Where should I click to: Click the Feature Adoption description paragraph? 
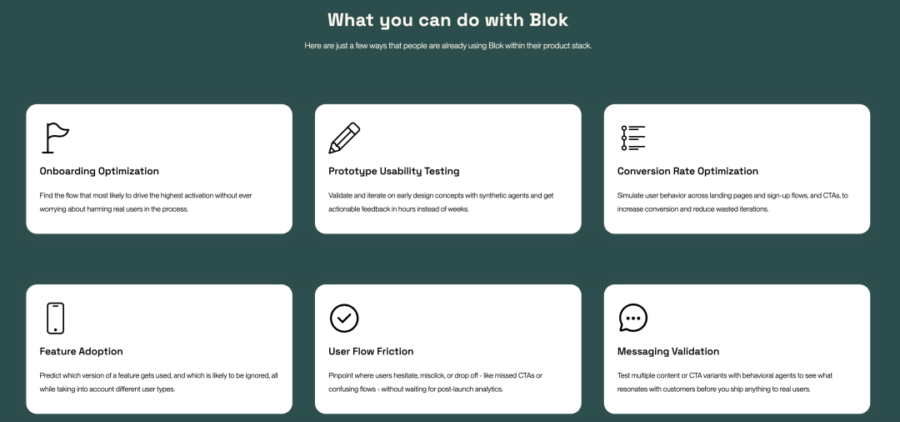[x=158, y=382]
